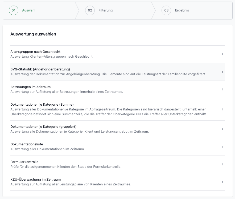Click the Auswertung auswählen heading
Image resolution: width=235 pixels, height=199 pixels.
point(33,34)
